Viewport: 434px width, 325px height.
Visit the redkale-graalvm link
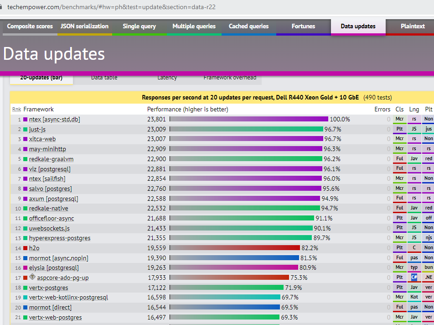point(51,159)
